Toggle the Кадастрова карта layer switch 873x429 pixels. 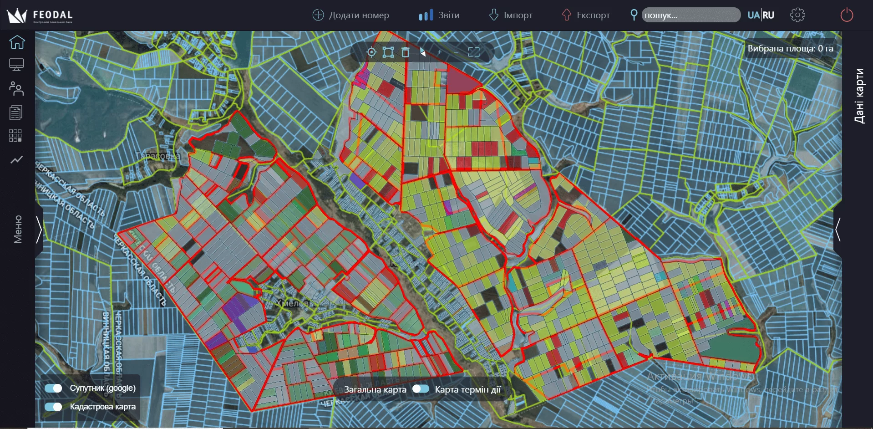point(53,407)
